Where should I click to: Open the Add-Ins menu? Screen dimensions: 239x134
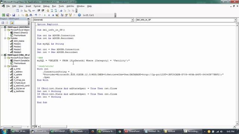click(x=70, y=6)
